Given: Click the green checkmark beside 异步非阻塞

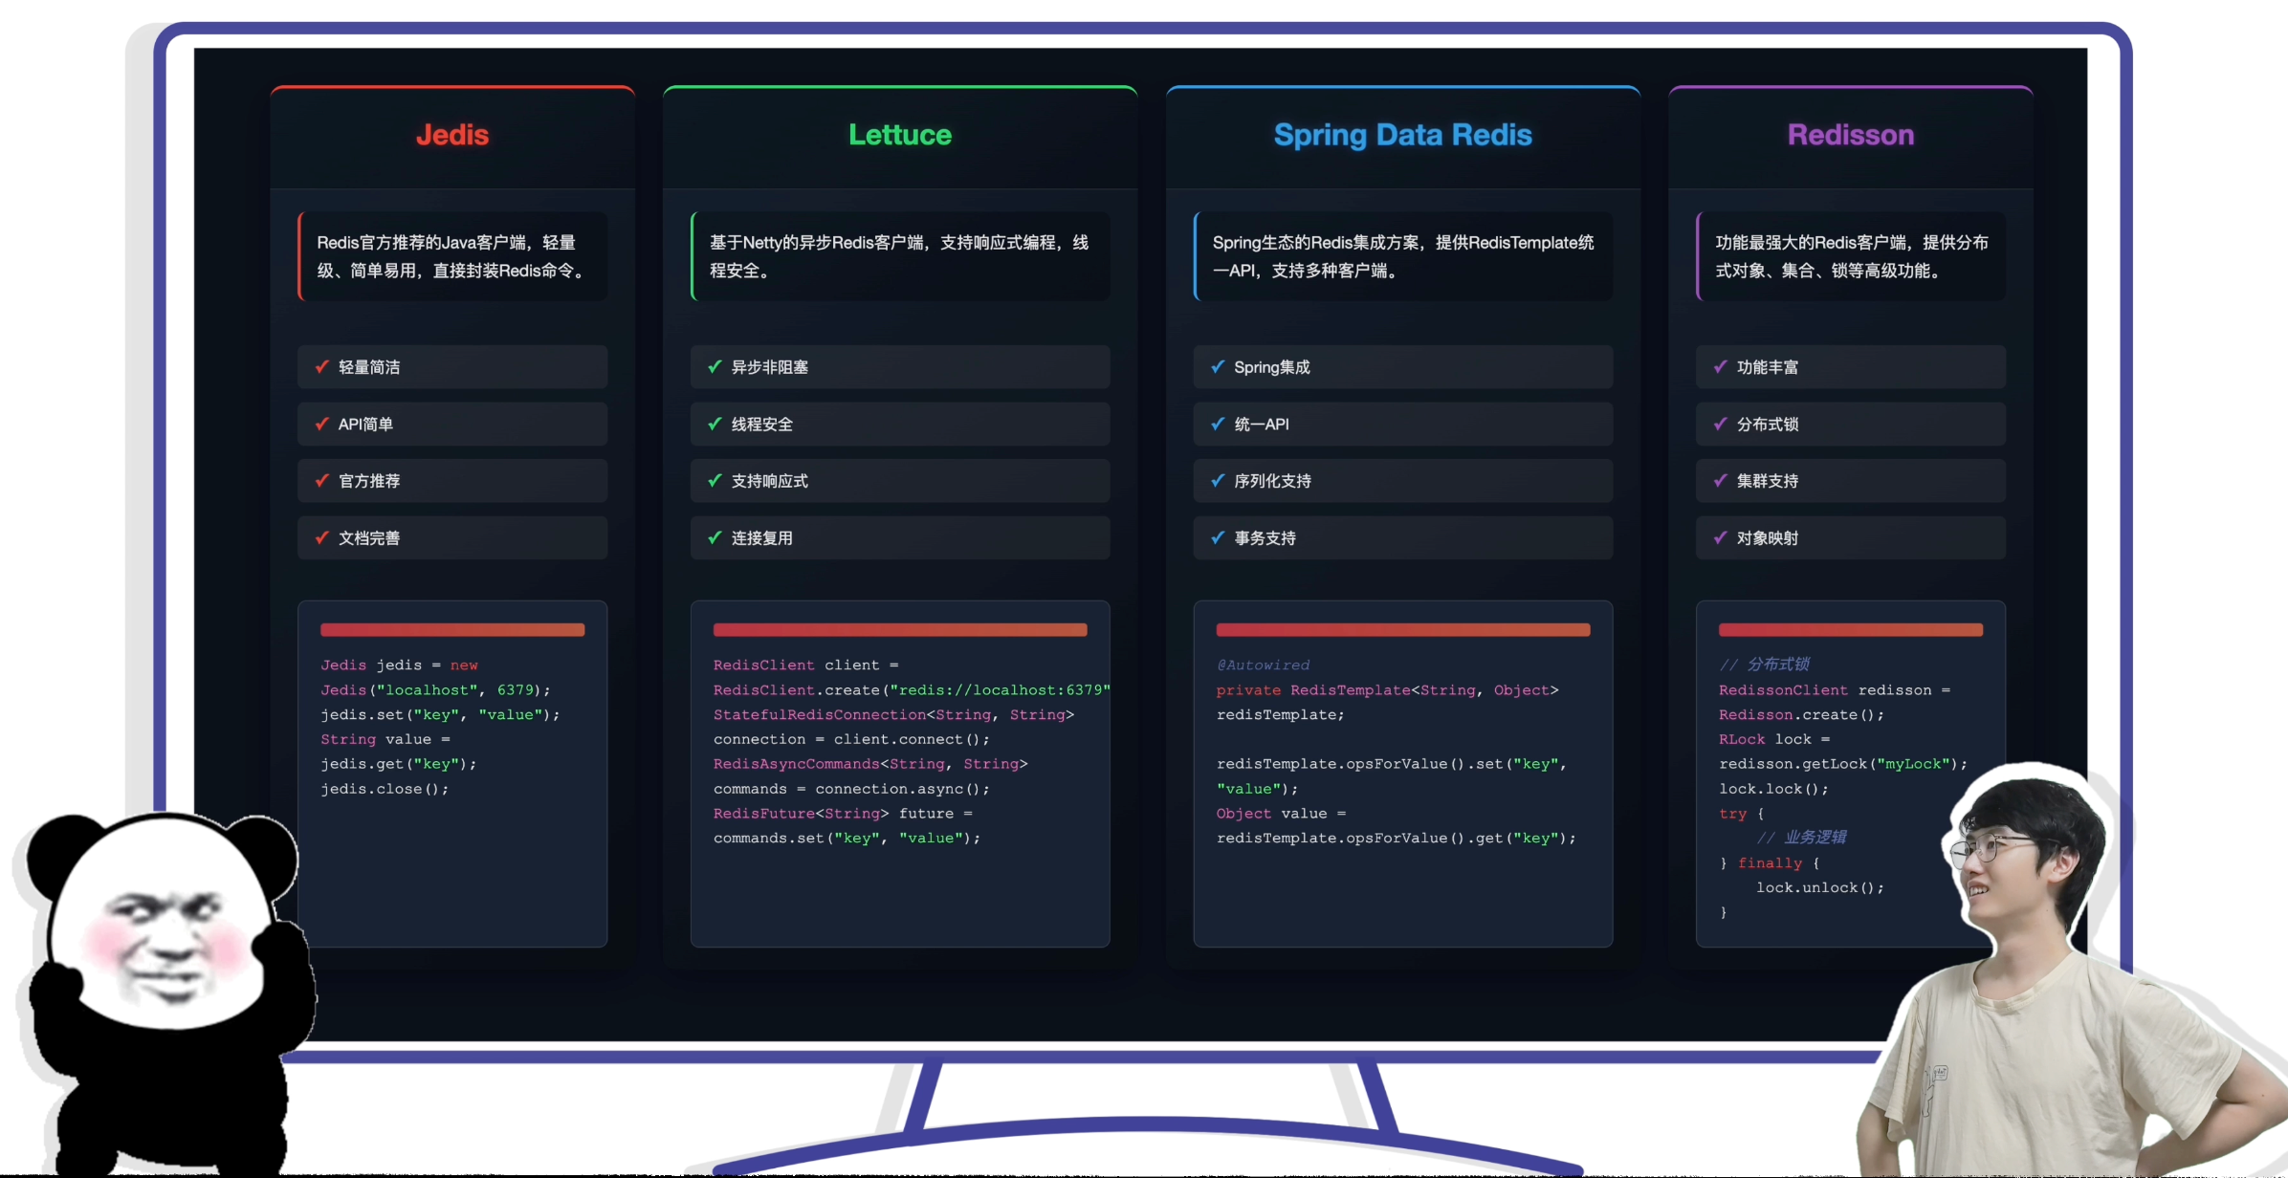Looking at the screenshot, I should tap(715, 367).
